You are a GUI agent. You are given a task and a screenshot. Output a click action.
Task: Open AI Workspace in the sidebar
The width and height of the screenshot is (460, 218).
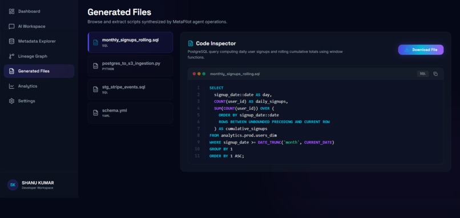click(39, 27)
